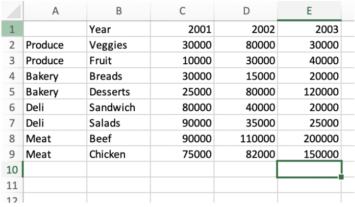Screen dimensions: 355x207
Task: Click the cell containing Veggies
Action: pyautogui.click(x=118, y=45)
